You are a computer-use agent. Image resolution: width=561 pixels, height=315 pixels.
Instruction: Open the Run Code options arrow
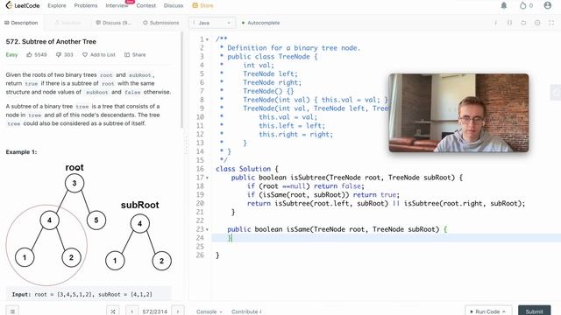click(x=504, y=311)
